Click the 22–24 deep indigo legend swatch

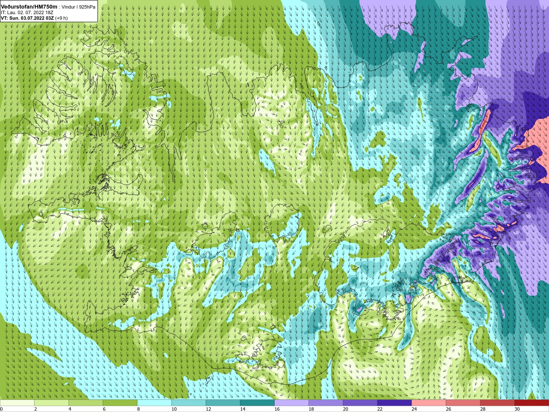(x=395, y=403)
